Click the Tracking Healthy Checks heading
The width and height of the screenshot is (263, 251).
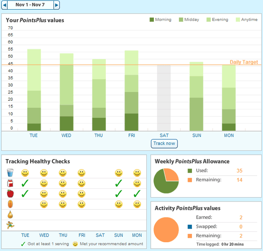click(38, 161)
